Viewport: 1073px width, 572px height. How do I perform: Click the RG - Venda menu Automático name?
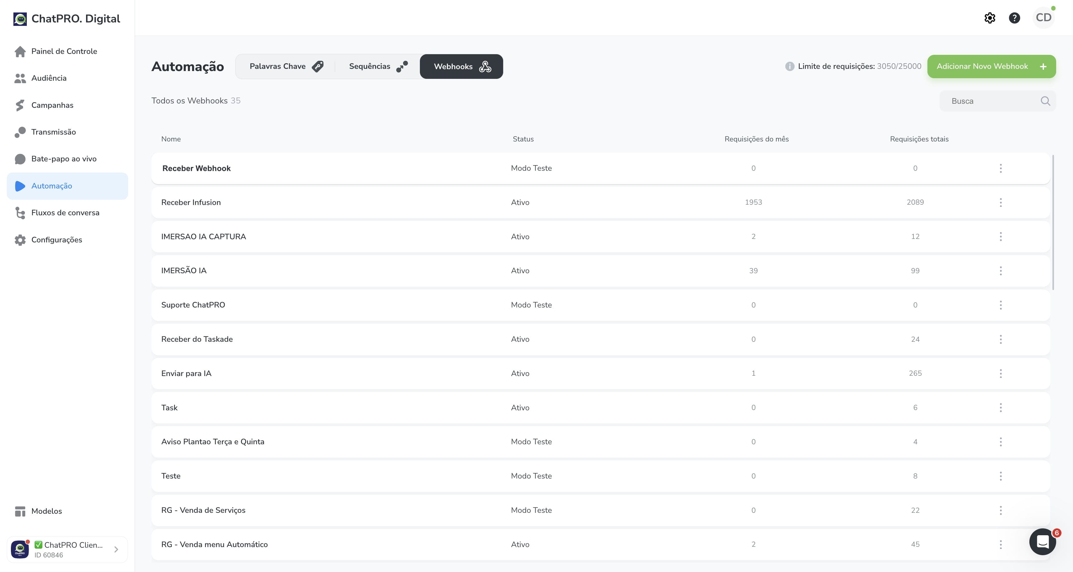point(214,545)
